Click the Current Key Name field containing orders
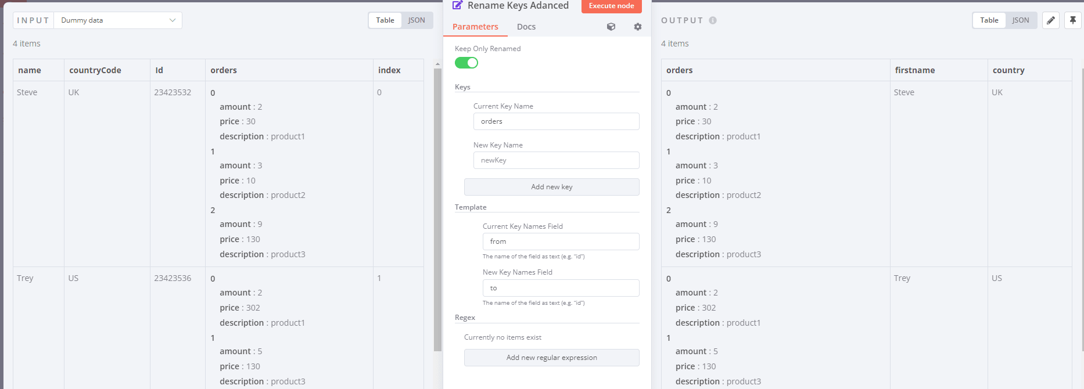 [x=557, y=121]
